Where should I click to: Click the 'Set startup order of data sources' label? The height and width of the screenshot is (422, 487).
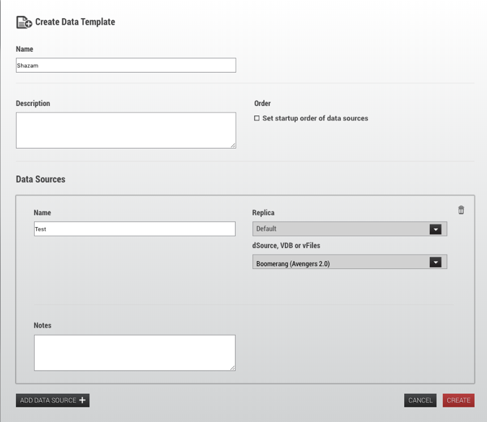tap(315, 118)
